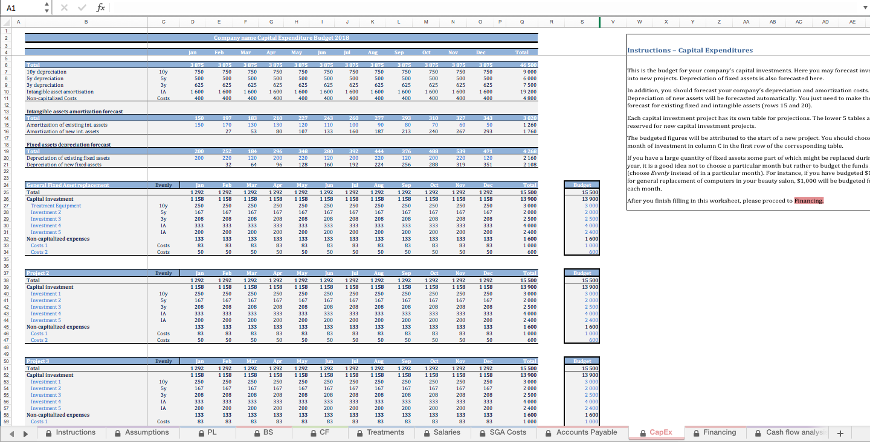Select column header B
The height and width of the screenshot is (442, 870).
pos(85,23)
